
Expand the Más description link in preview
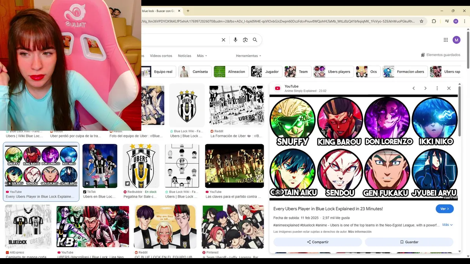click(x=447, y=225)
